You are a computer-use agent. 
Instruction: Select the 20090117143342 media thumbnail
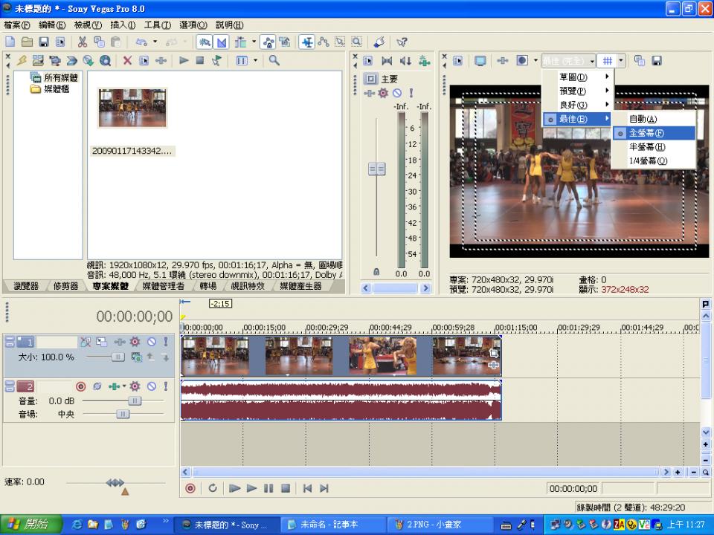point(132,108)
